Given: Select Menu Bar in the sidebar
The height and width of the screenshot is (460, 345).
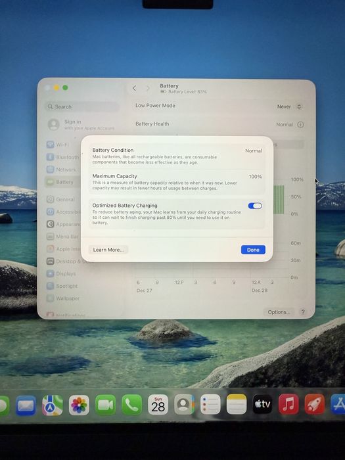Looking at the screenshot, I should (62, 237).
